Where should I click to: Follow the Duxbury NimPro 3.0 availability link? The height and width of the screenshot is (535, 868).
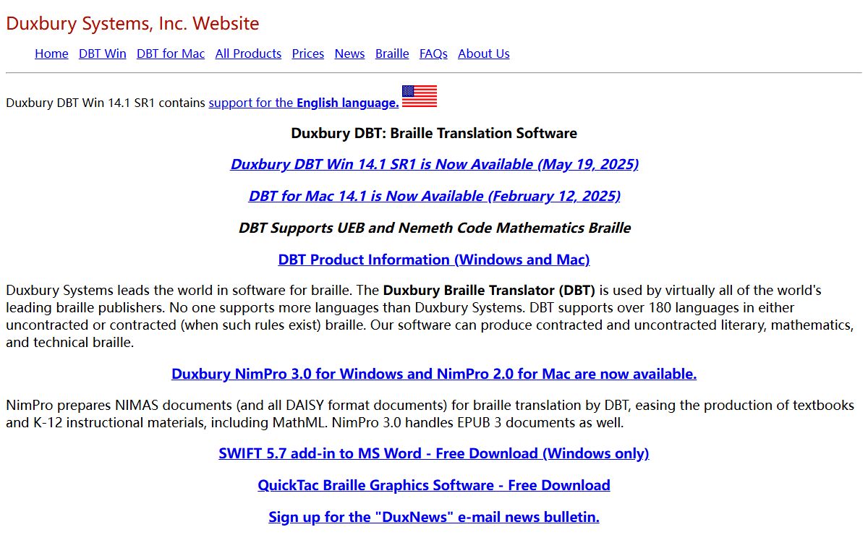[434, 374]
